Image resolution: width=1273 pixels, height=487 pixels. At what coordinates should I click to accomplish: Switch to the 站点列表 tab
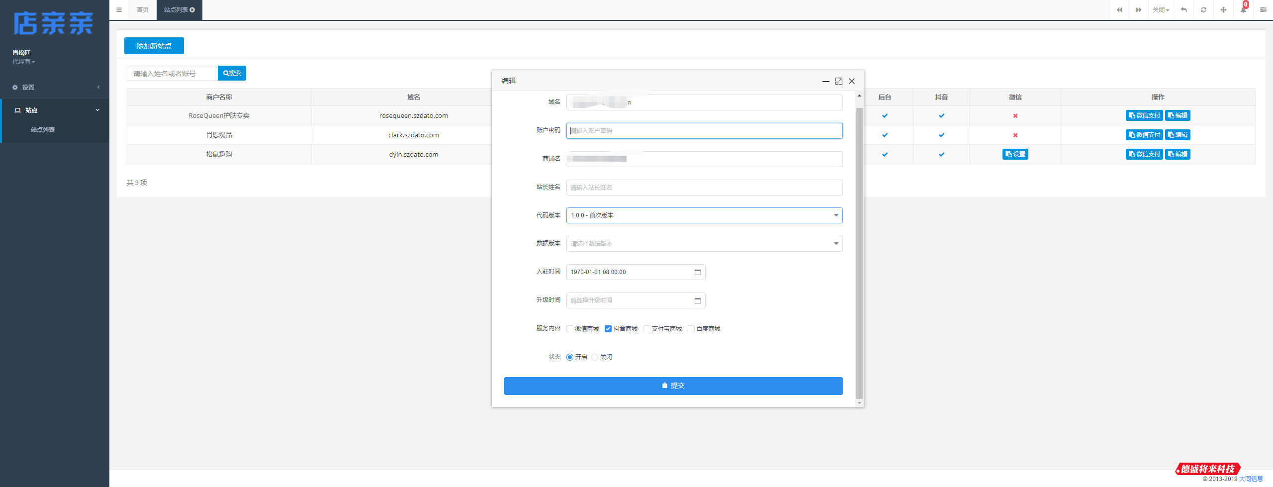[179, 10]
